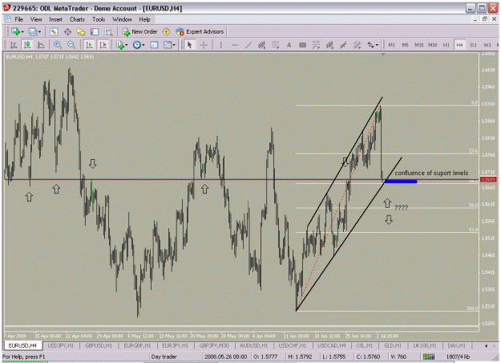Open the Charts menu
Screen dimensions: 501x363
77,19
